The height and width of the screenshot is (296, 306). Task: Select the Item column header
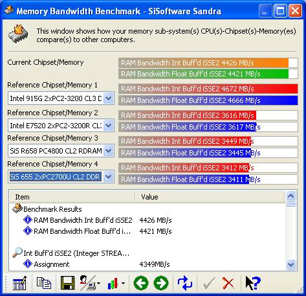(x=72, y=197)
